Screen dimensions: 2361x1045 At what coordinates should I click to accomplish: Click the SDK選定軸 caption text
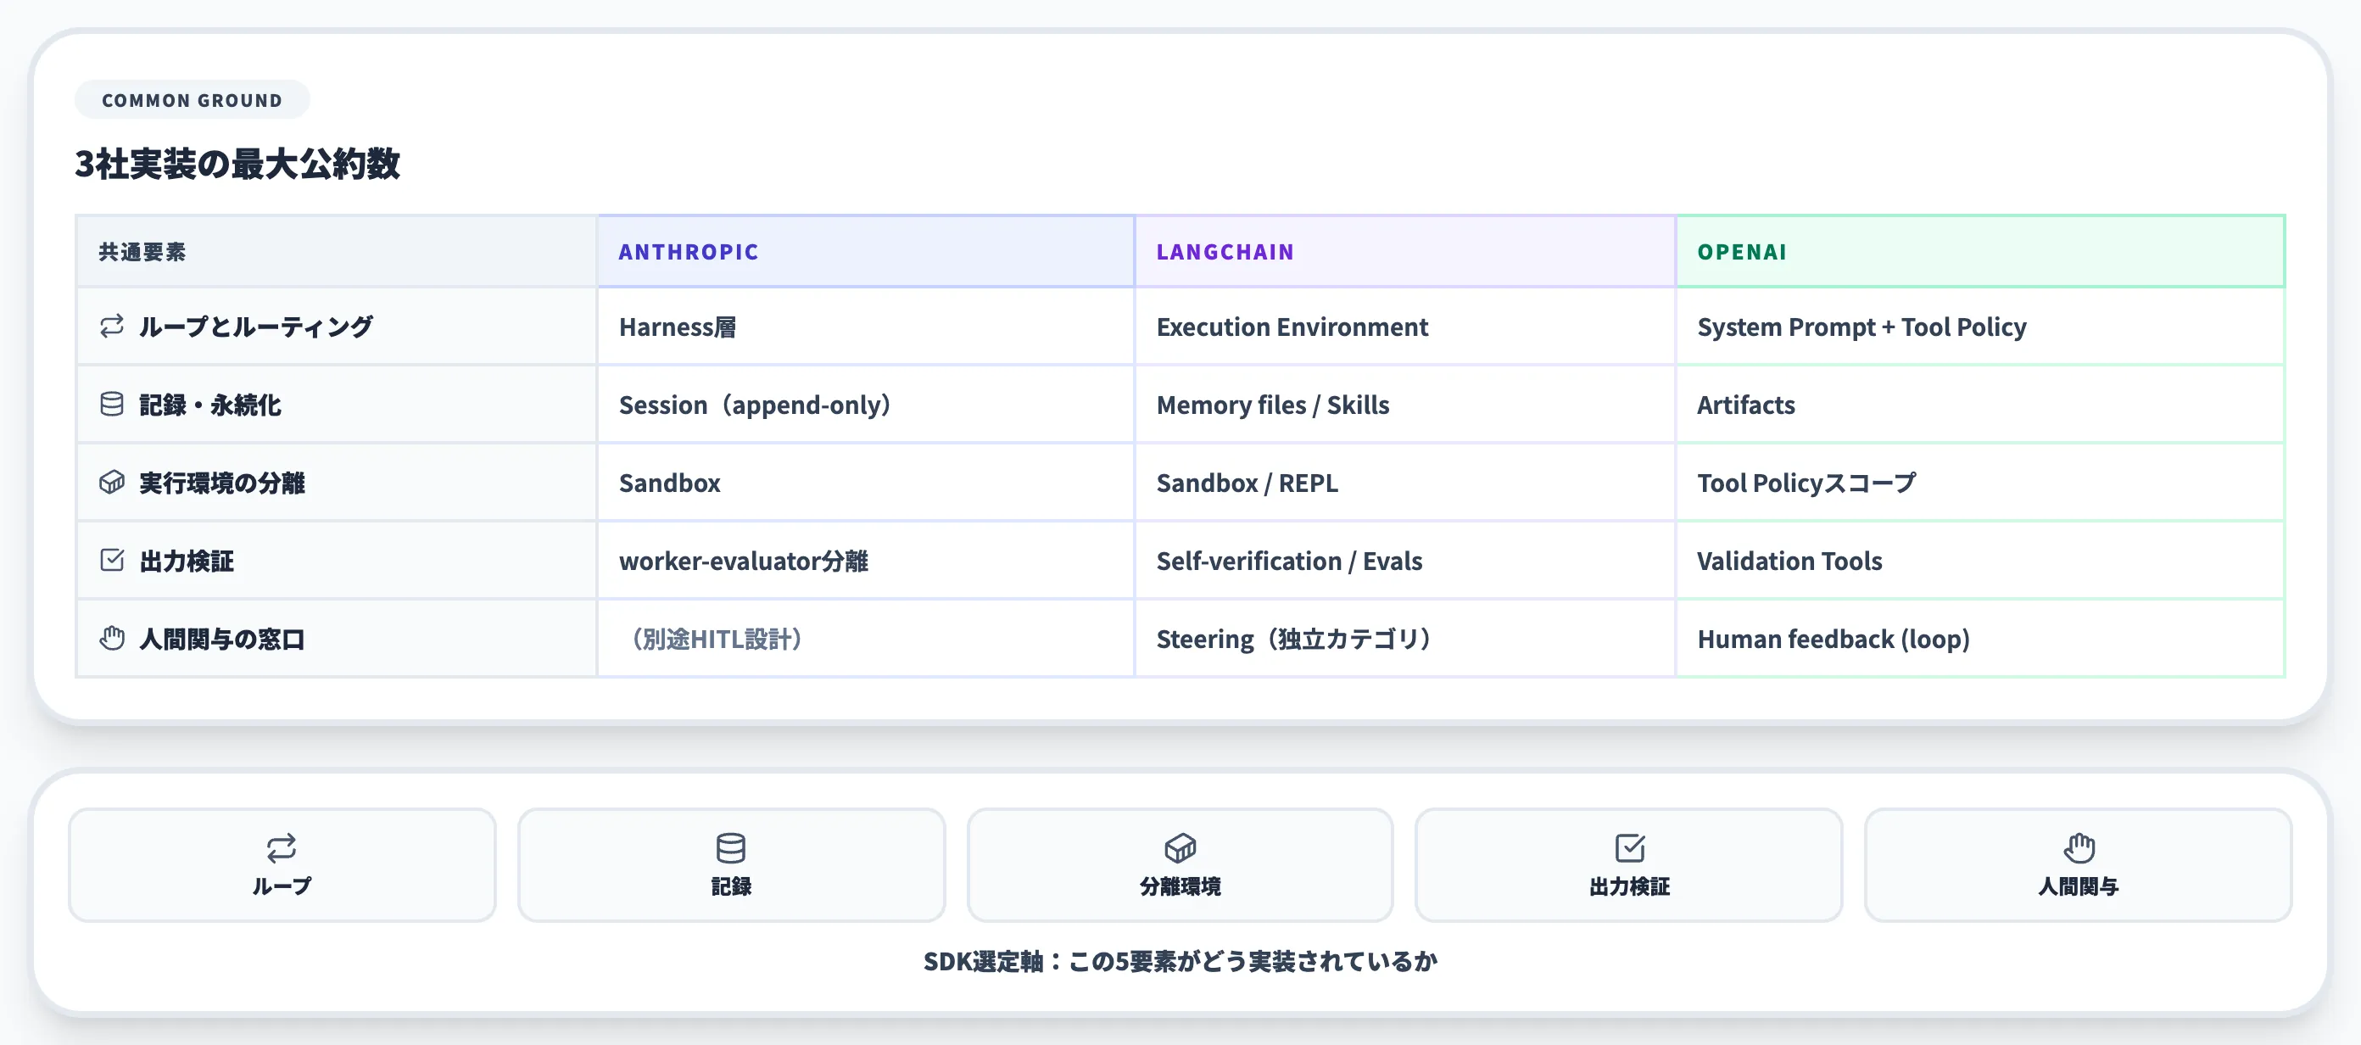point(1180,961)
